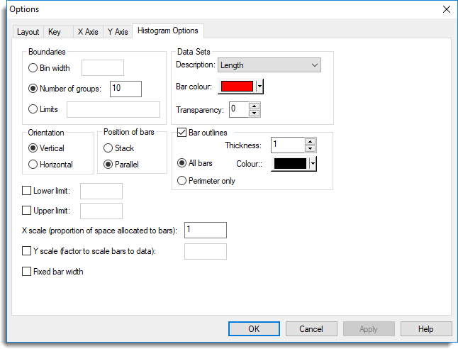Screen dimensions: 458x349
Task: Open the Layout tab
Action: tap(28, 32)
